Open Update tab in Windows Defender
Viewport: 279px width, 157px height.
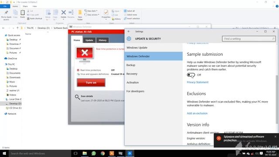89,40
